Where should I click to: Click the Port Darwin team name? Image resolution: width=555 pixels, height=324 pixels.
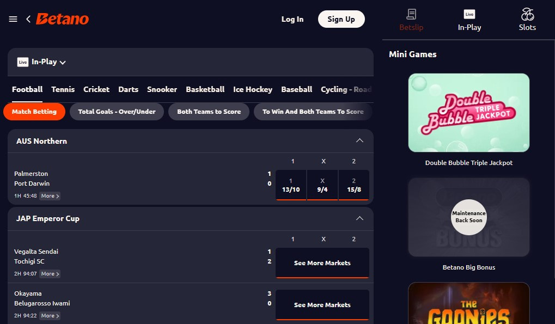[x=32, y=184]
